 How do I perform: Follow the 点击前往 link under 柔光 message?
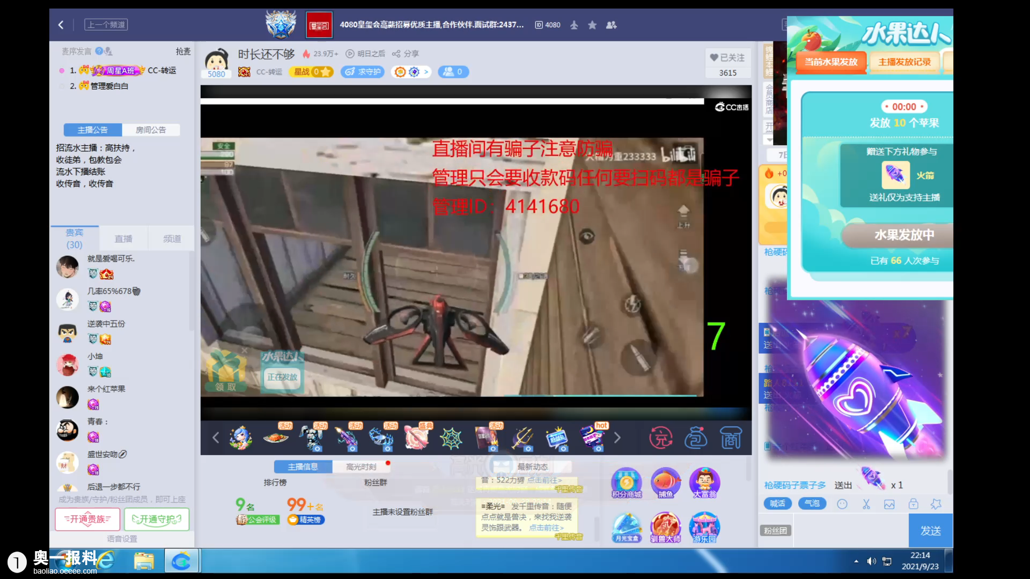[x=546, y=528]
